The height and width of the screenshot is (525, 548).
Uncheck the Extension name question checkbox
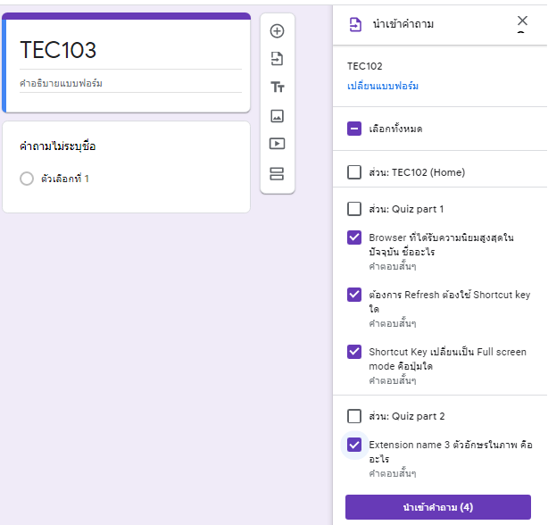click(x=354, y=445)
